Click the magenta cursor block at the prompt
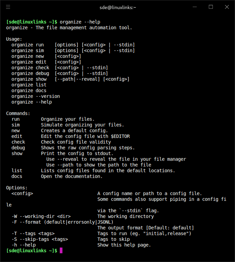 pos(61,251)
